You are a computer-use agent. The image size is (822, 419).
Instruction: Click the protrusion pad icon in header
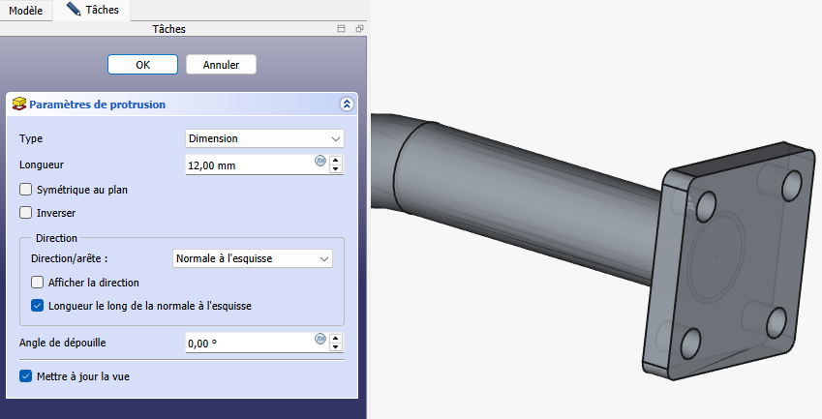tap(18, 105)
